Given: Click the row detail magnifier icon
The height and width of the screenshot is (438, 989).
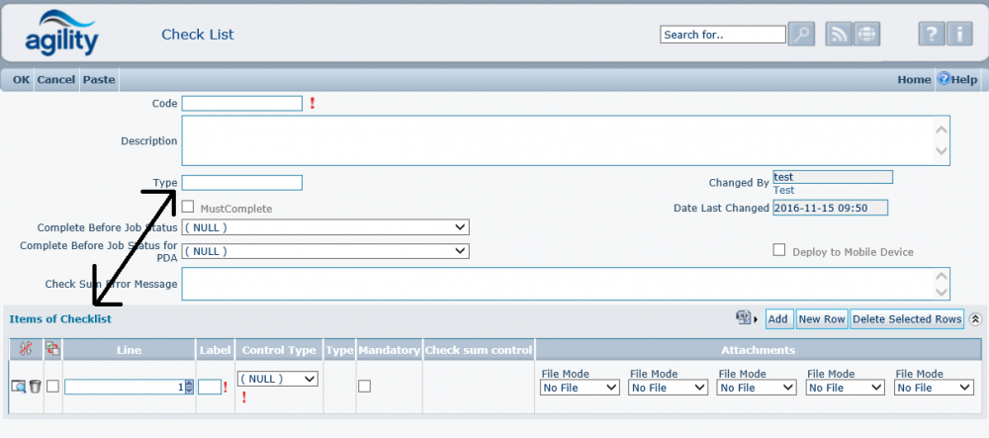Looking at the screenshot, I should pyautogui.click(x=18, y=387).
